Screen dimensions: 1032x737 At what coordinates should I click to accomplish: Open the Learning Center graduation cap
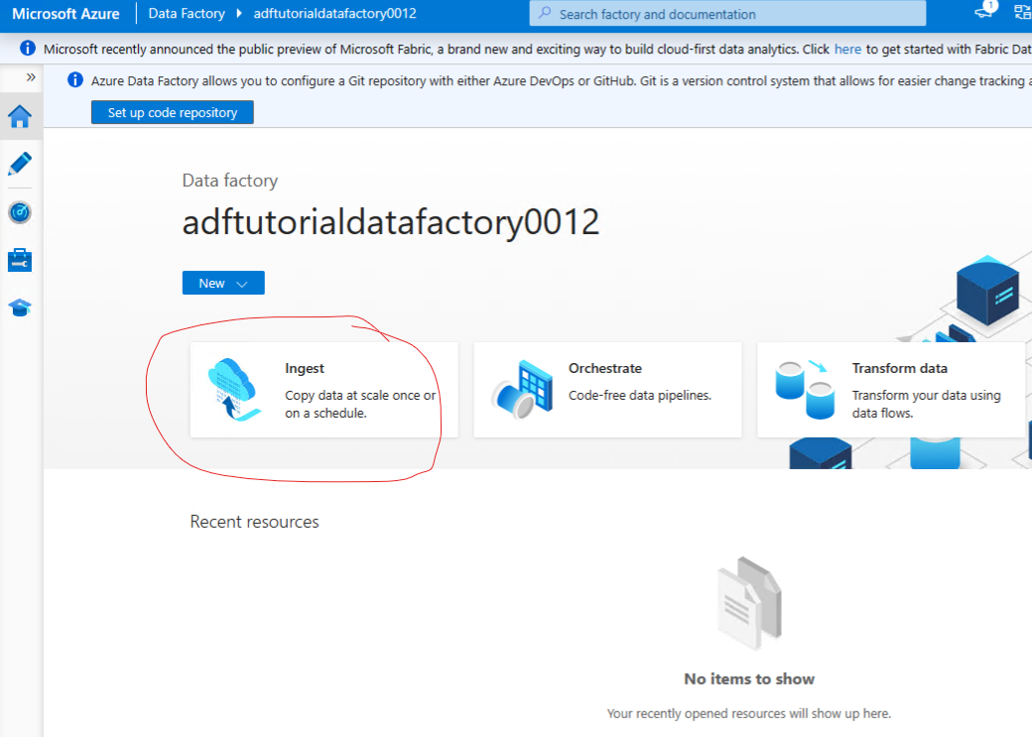click(20, 307)
